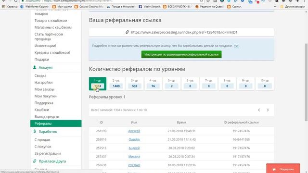Open the Решения на Quest bookmark
This screenshot has height=173, width=308.
pos(209,6)
